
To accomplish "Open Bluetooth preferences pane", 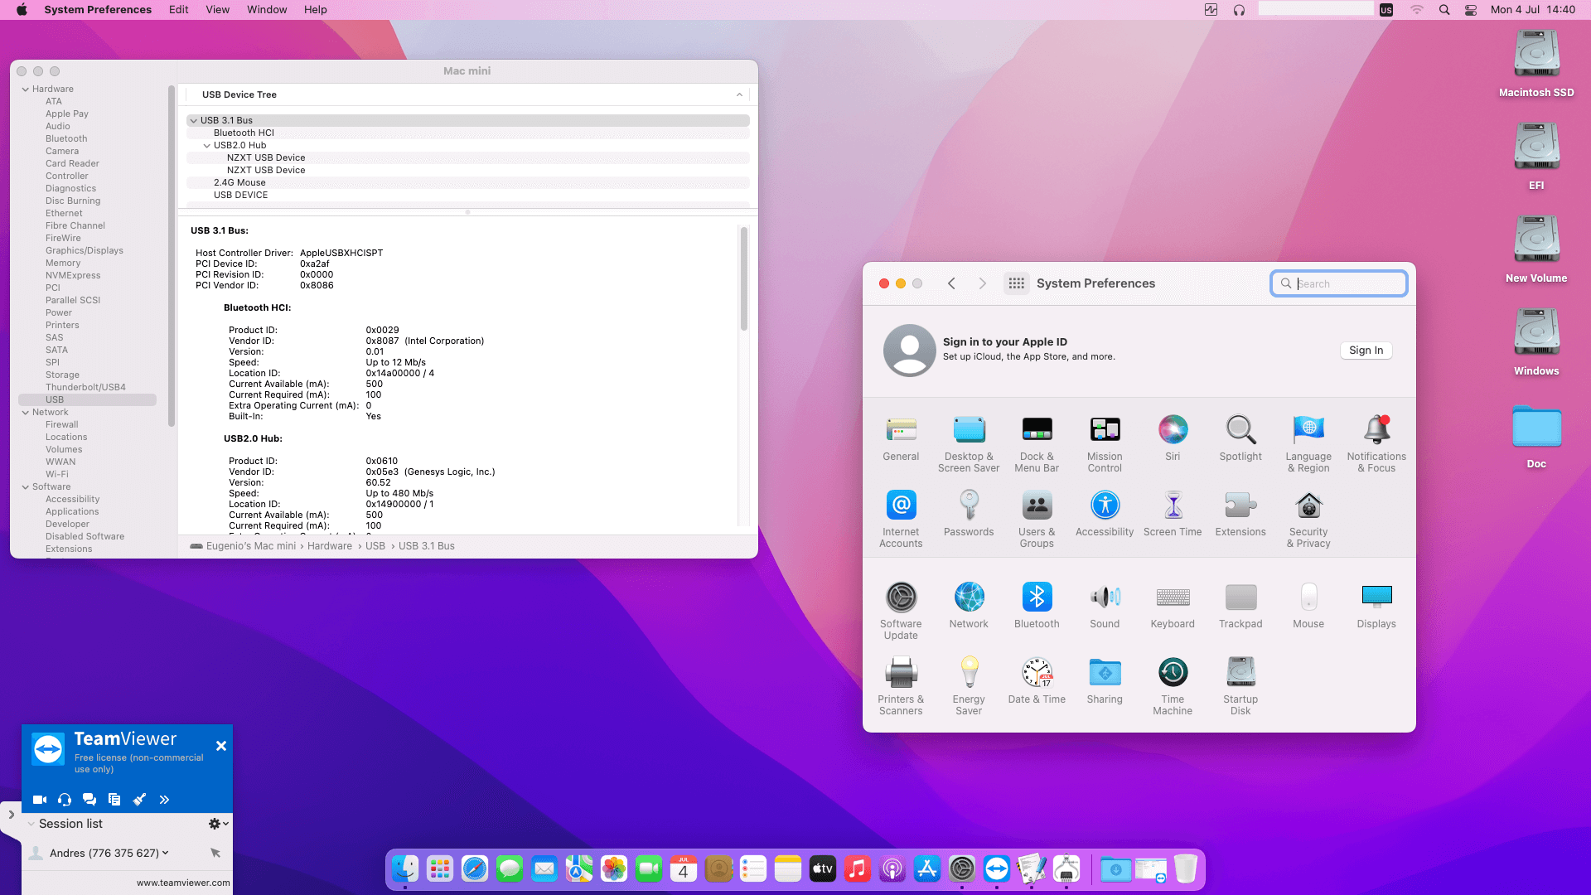I will [x=1037, y=606].
